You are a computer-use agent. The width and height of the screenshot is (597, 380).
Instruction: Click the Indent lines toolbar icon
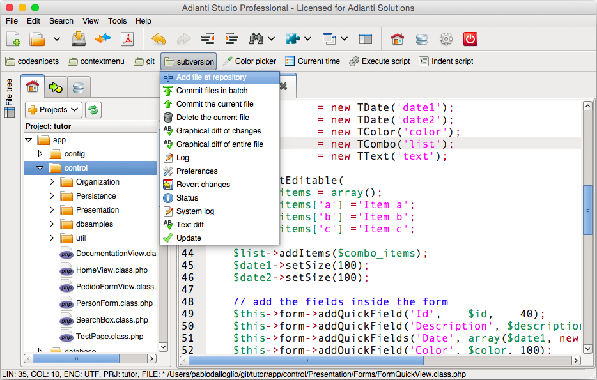click(x=231, y=39)
